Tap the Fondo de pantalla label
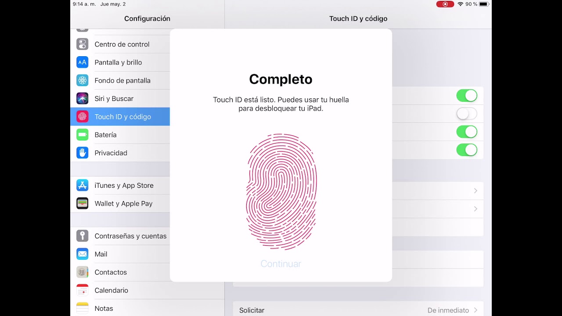 coord(122,81)
